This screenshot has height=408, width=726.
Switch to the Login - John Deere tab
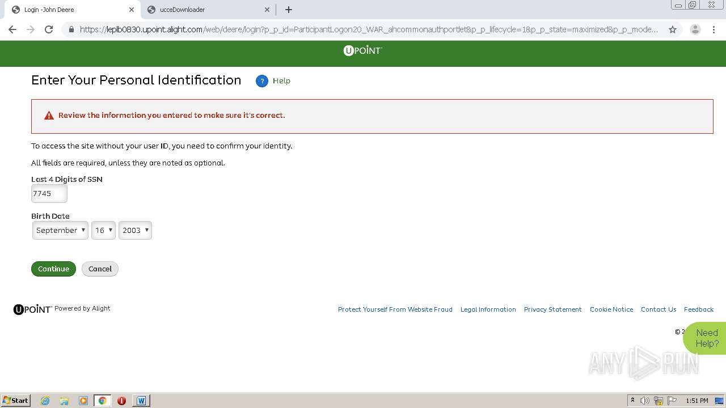click(73, 10)
